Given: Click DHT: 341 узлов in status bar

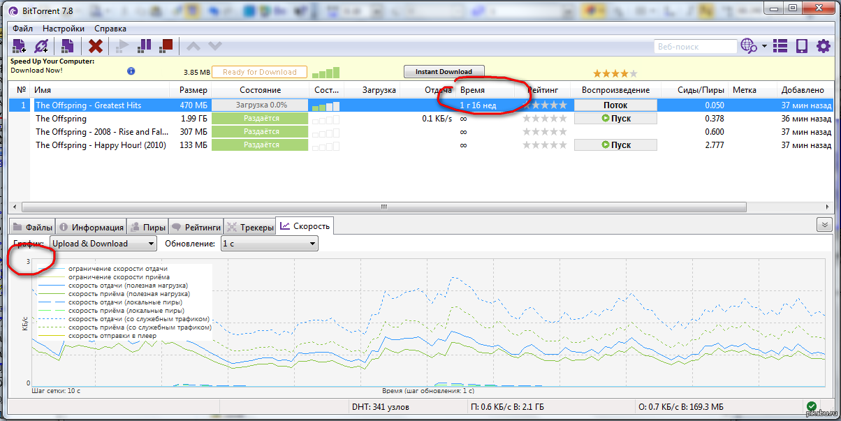Looking at the screenshot, I should click(x=380, y=407).
